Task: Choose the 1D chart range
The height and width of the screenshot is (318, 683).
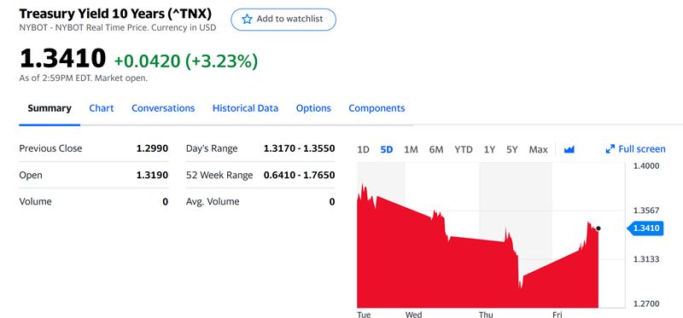Action: 363,150
